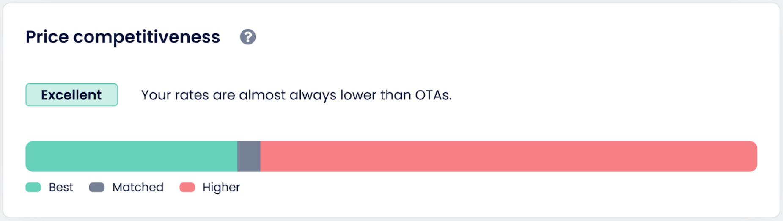The width and height of the screenshot is (783, 221).
Task: Click the rates lower than OTAs description
Action: tap(297, 95)
